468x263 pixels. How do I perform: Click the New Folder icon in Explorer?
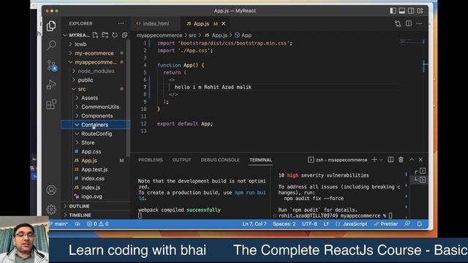[105, 35]
